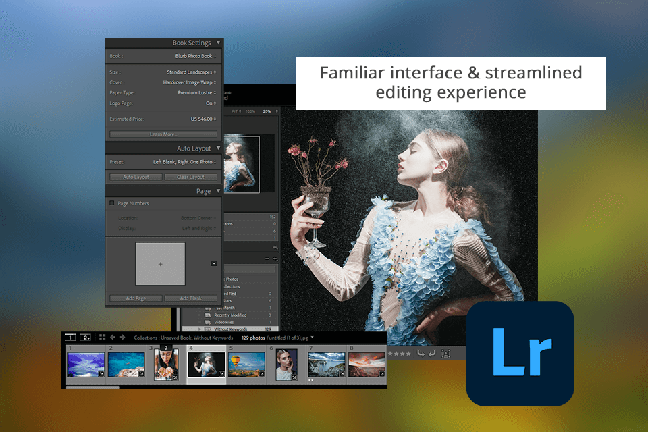
Task: Select filmstrip photo 2 of turquoise sea
Action: pos(126,364)
